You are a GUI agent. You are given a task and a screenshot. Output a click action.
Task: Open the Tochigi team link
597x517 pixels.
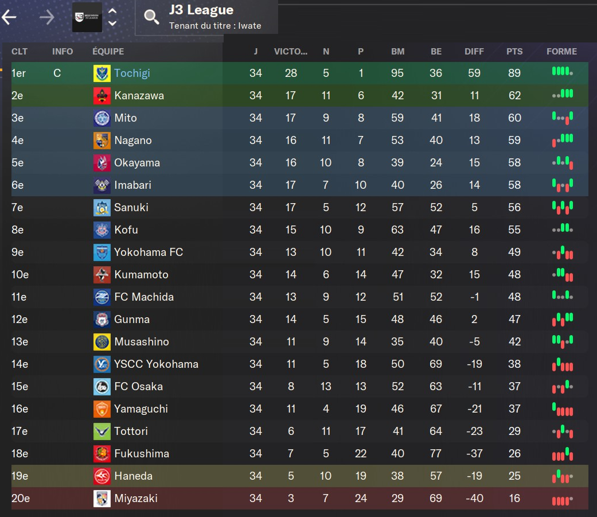tap(132, 73)
